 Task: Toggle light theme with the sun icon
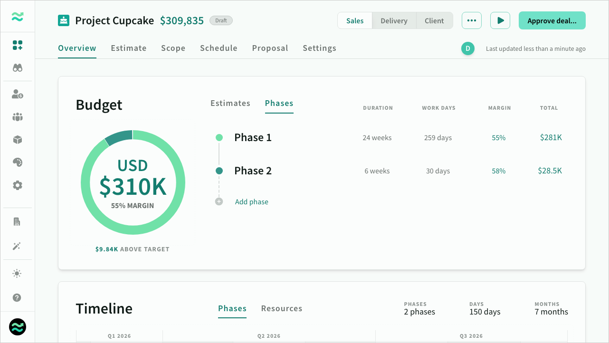17,273
